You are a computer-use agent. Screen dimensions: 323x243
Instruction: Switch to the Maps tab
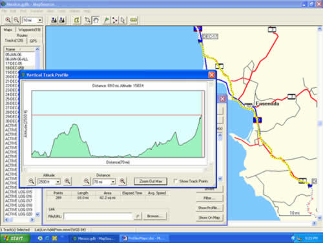pyautogui.click(x=8, y=30)
